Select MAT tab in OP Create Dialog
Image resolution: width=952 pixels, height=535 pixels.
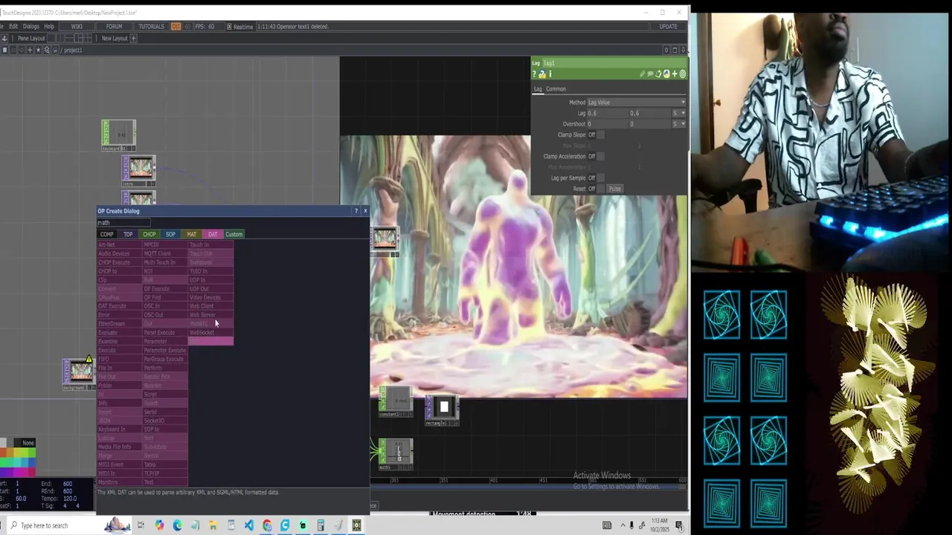click(x=191, y=234)
